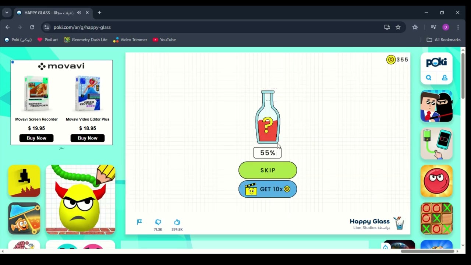
Task: Click the install app icon in address bar
Action: (x=387, y=27)
